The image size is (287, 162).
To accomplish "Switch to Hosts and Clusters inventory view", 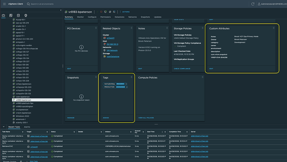I will [x=4, y=15].
